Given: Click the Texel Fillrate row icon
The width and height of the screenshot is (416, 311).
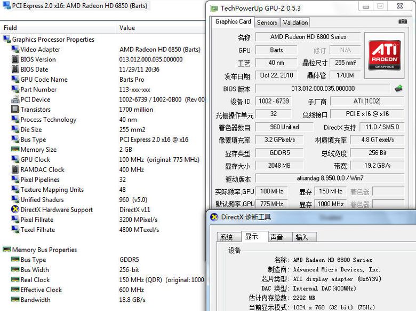Looking at the screenshot, I should [15, 229].
